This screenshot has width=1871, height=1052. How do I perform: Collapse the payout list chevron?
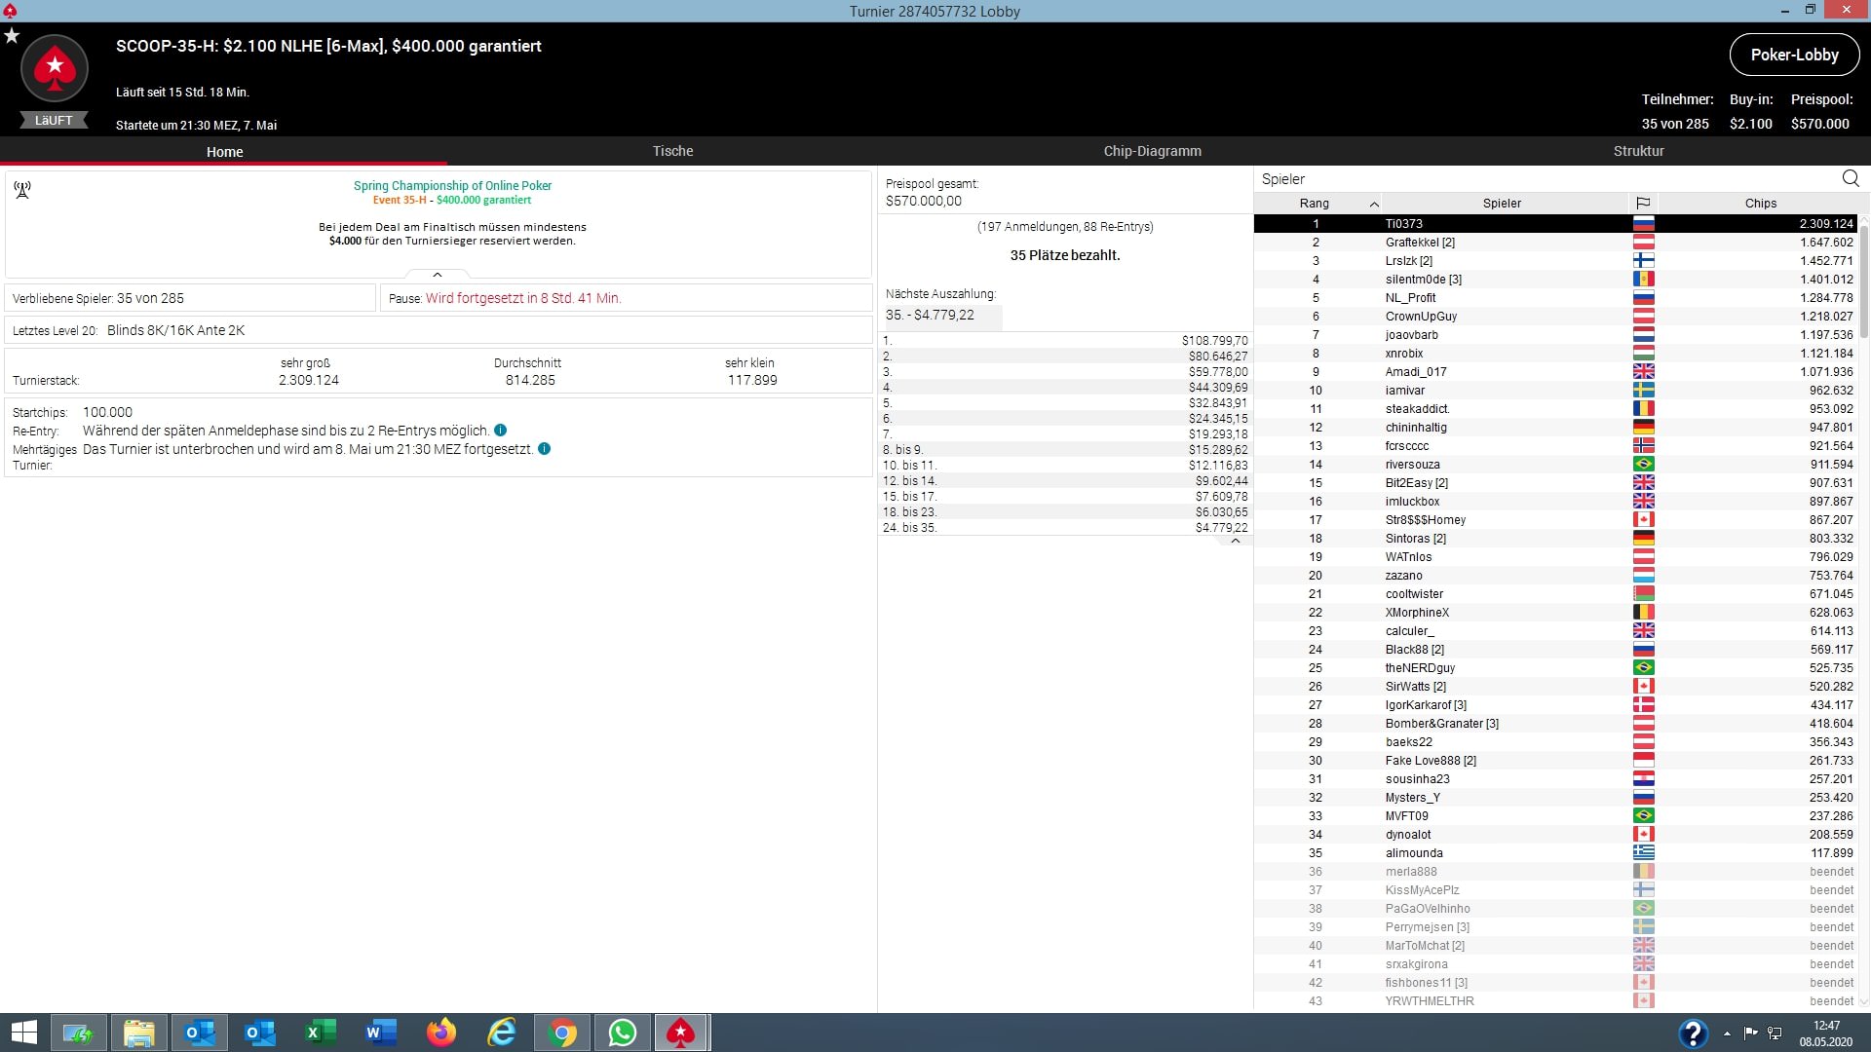point(1236,541)
